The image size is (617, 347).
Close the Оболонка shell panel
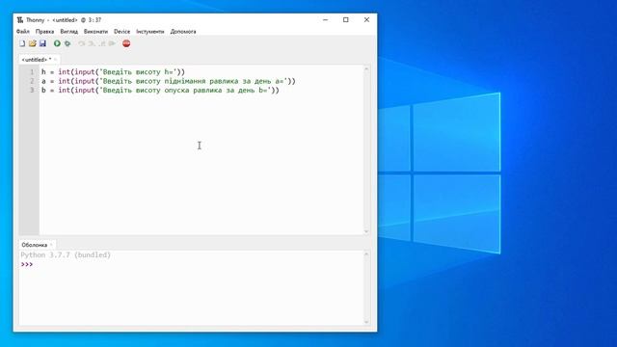(x=51, y=245)
